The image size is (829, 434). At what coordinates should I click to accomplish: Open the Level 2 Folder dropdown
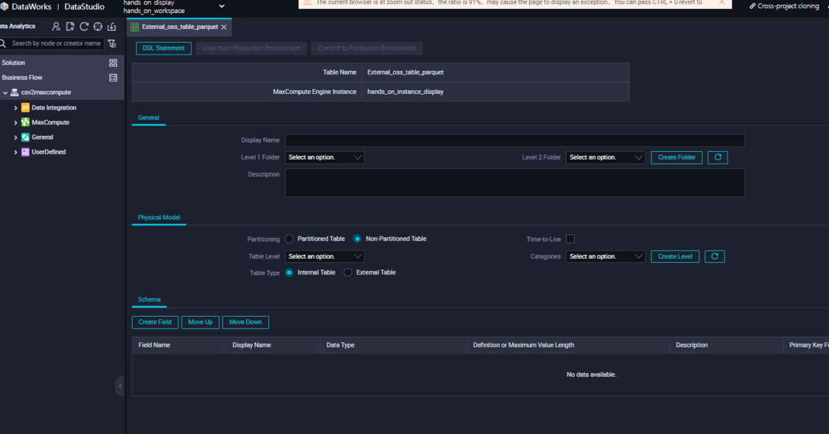pyautogui.click(x=606, y=157)
